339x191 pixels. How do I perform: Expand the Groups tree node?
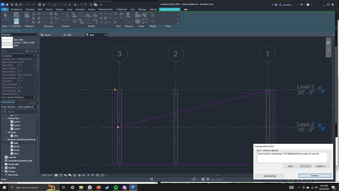coord(3,171)
